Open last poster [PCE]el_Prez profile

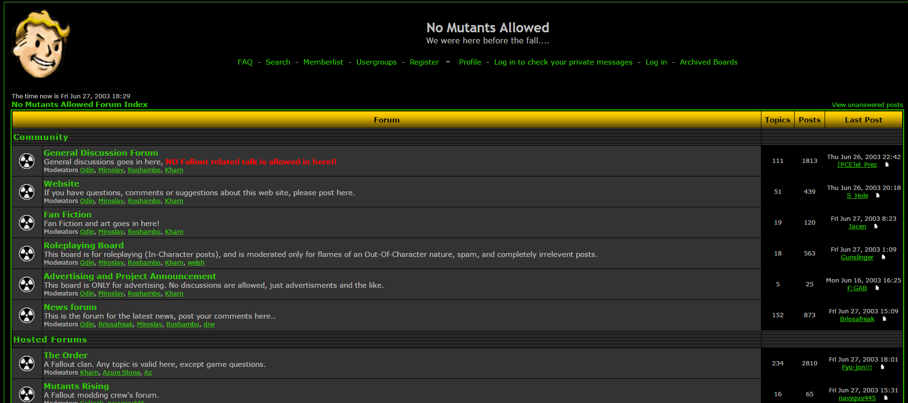point(857,165)
